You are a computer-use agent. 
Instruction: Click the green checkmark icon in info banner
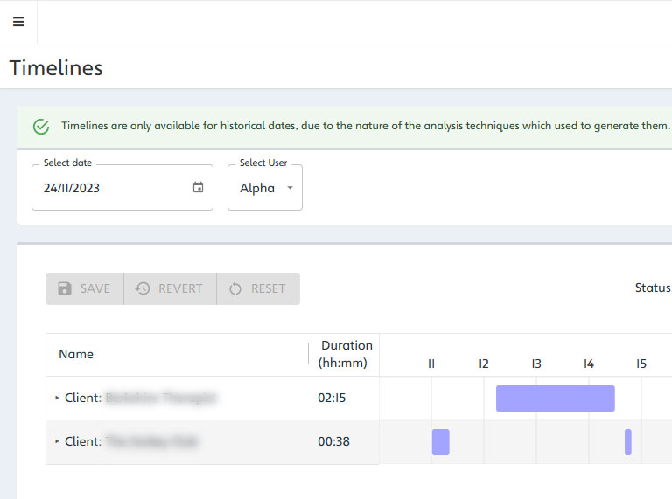click(41, 126)
